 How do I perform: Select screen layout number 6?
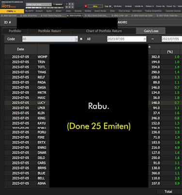[x=73, y=7]
